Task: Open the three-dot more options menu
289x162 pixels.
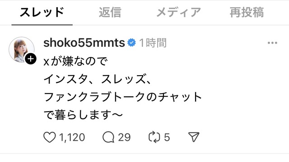Action: pyautogui.click(x=272, y=43)
